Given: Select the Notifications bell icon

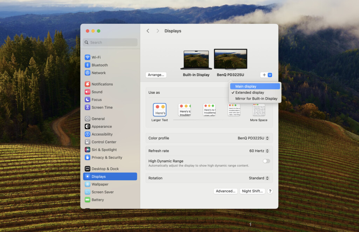Looking at the screenshot, I should tap(87, 84).
